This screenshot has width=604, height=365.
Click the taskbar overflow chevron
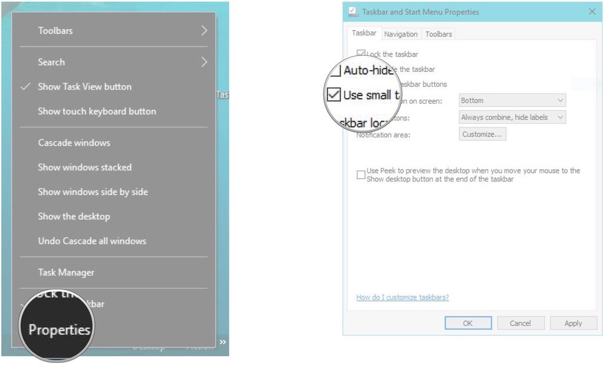pos(223,341)
